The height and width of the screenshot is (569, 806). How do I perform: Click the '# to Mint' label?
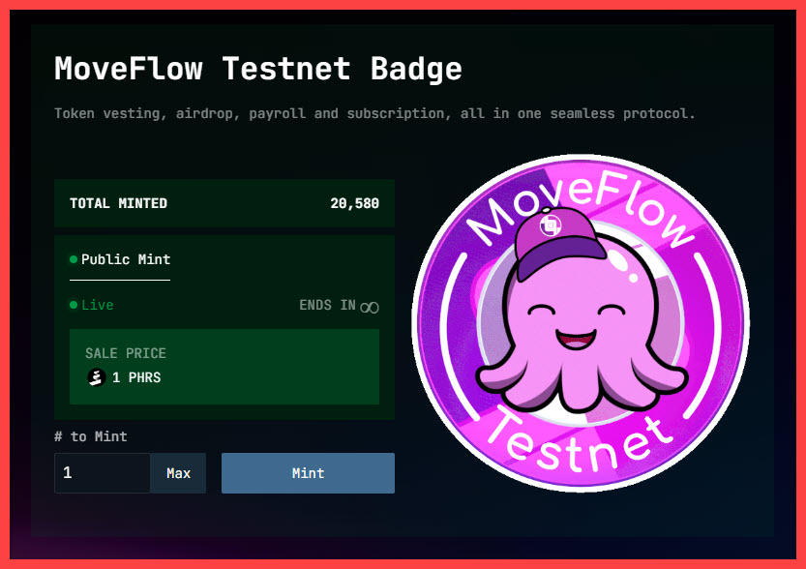pyautogui.click(x=91, y=436)
